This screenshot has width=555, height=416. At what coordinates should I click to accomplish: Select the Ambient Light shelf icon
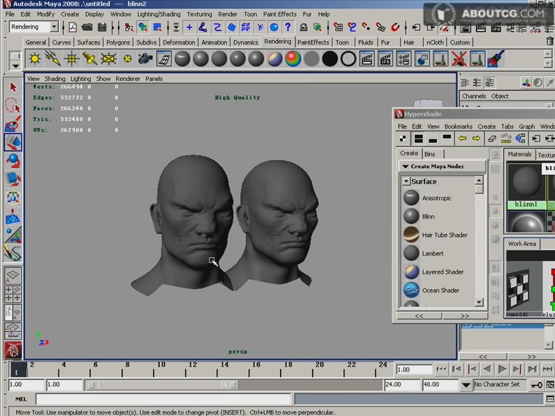pyautogui.click(x=35, y=59)
